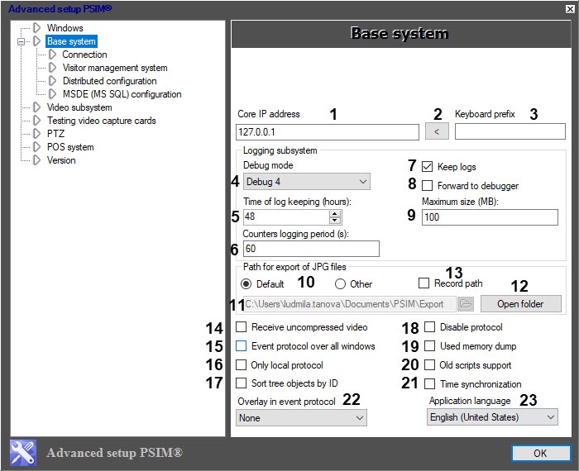Open the Application language dropdown
The height and width of the screenshot is (471, 579).
pos(492,417)
